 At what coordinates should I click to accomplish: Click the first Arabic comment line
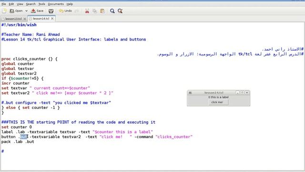point(283,49)
